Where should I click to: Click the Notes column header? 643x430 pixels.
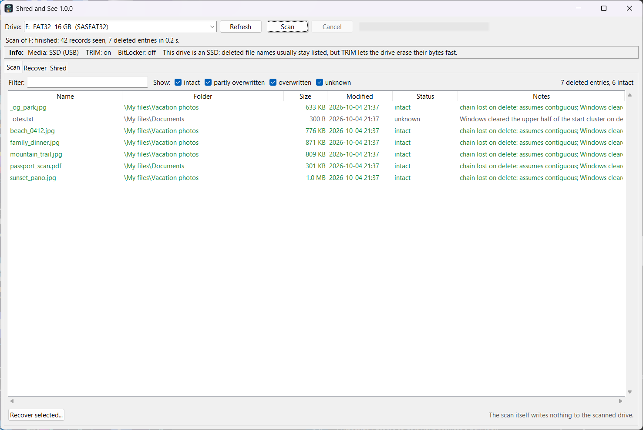541,97
